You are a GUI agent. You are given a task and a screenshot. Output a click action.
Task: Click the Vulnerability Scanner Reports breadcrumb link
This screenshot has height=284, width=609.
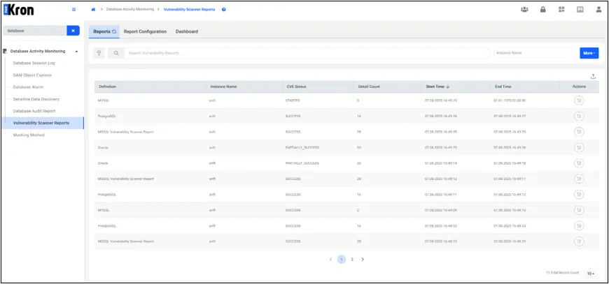click(190, 9)
